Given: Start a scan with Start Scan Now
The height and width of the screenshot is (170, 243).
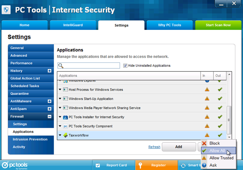Looking at the screenshot, I should tap(218, 25).
